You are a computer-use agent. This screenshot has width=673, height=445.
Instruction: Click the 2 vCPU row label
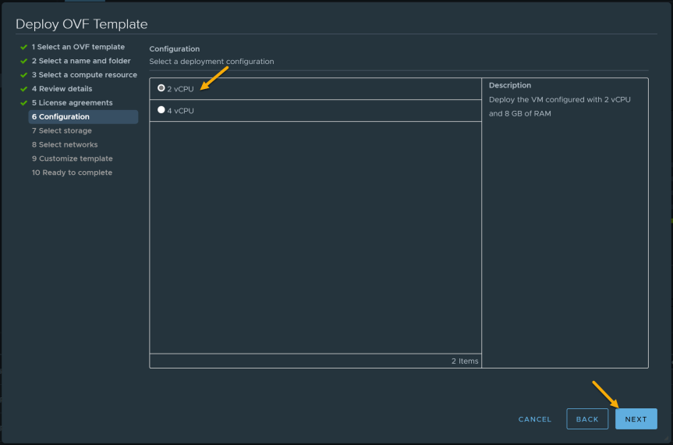pos(180,89)
